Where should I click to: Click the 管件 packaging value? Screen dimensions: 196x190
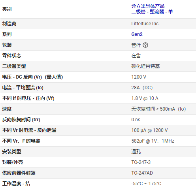(x=136, y=45)
